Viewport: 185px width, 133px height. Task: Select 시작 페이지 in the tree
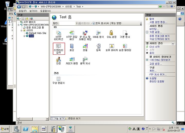(x=29, y=22)
